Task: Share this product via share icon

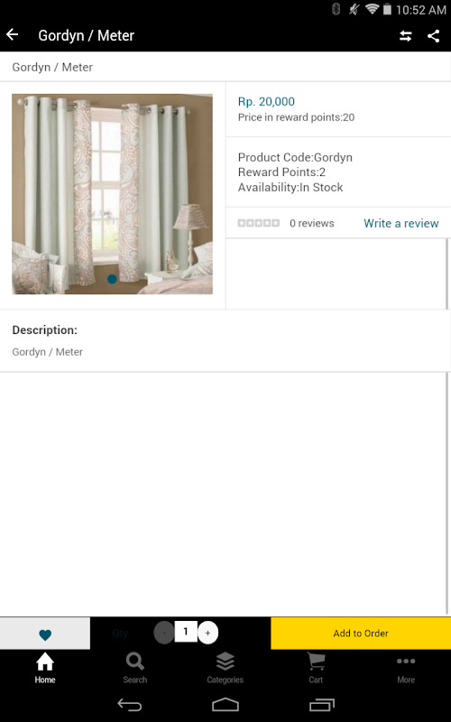Action: [434, 36]
